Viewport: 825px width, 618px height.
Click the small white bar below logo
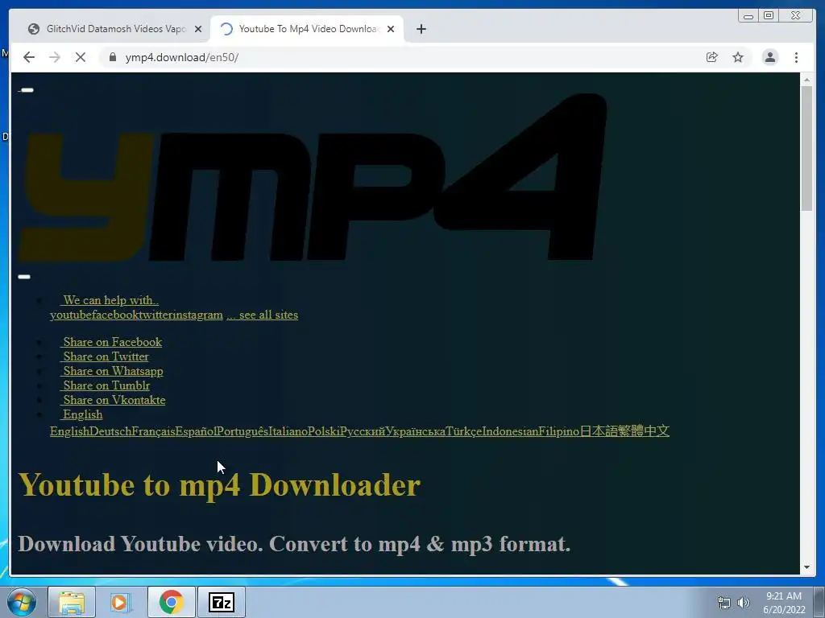click(x=24, y=277)
